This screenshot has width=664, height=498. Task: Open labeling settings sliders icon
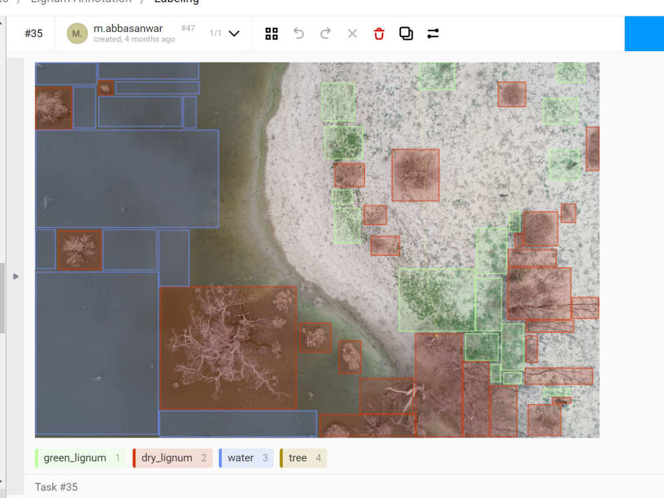[x=433, y=33]
